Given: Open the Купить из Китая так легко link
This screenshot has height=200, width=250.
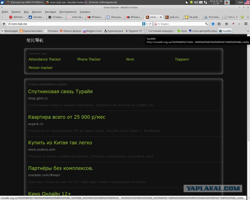Looking at the screenshot, I should (x=60, y=143).
